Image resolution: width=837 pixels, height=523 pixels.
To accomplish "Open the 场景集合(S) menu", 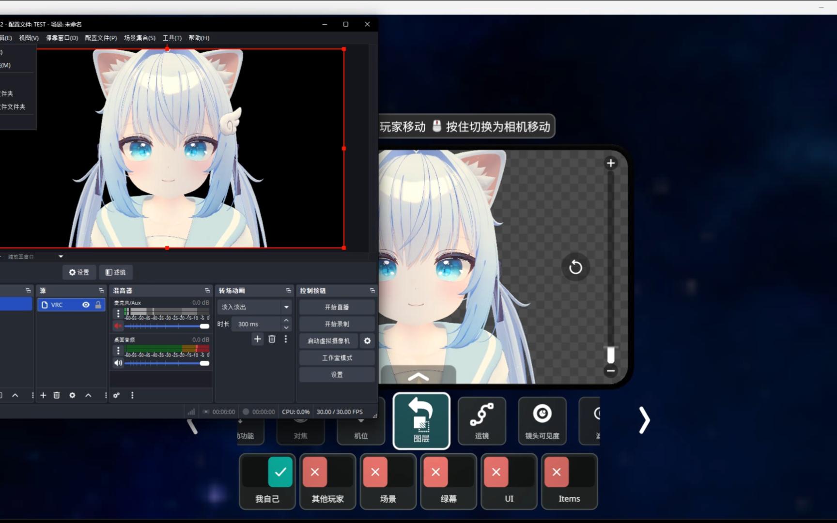I will pos(139,38).
